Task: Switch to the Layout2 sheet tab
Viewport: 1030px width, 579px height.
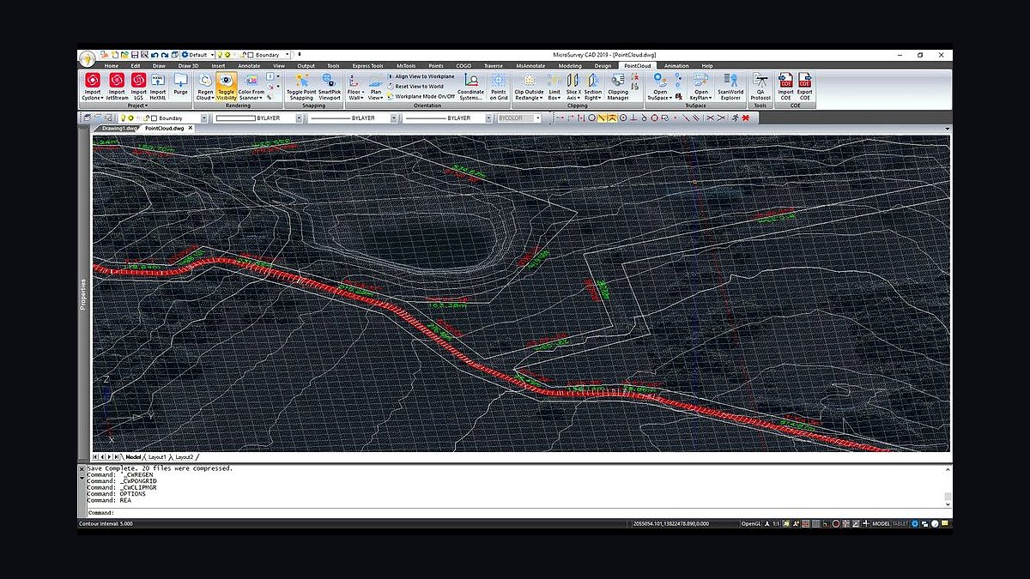Action: tap(185, 457)
